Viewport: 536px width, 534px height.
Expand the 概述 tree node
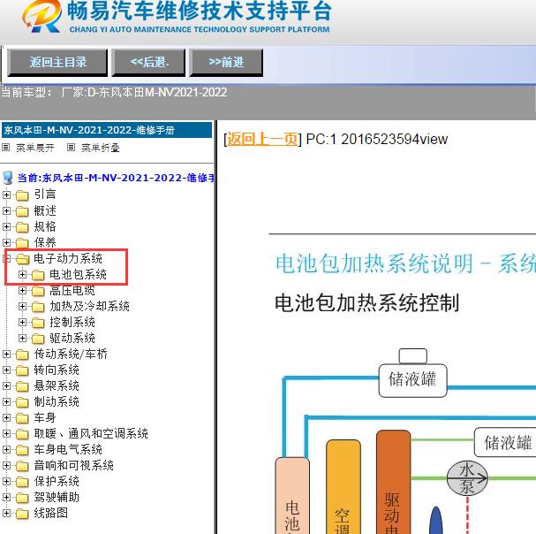coord(6,211)
